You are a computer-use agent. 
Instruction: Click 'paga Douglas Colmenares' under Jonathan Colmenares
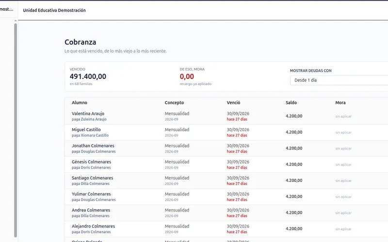94,151
